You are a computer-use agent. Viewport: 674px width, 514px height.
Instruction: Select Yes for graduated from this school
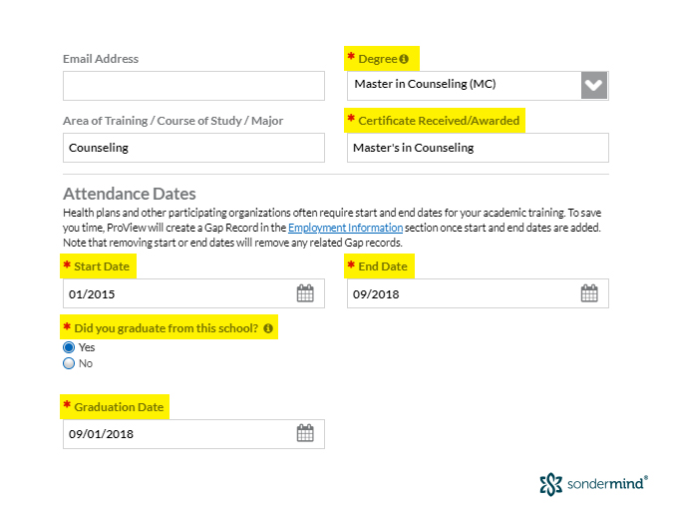[x=69, y=347]
